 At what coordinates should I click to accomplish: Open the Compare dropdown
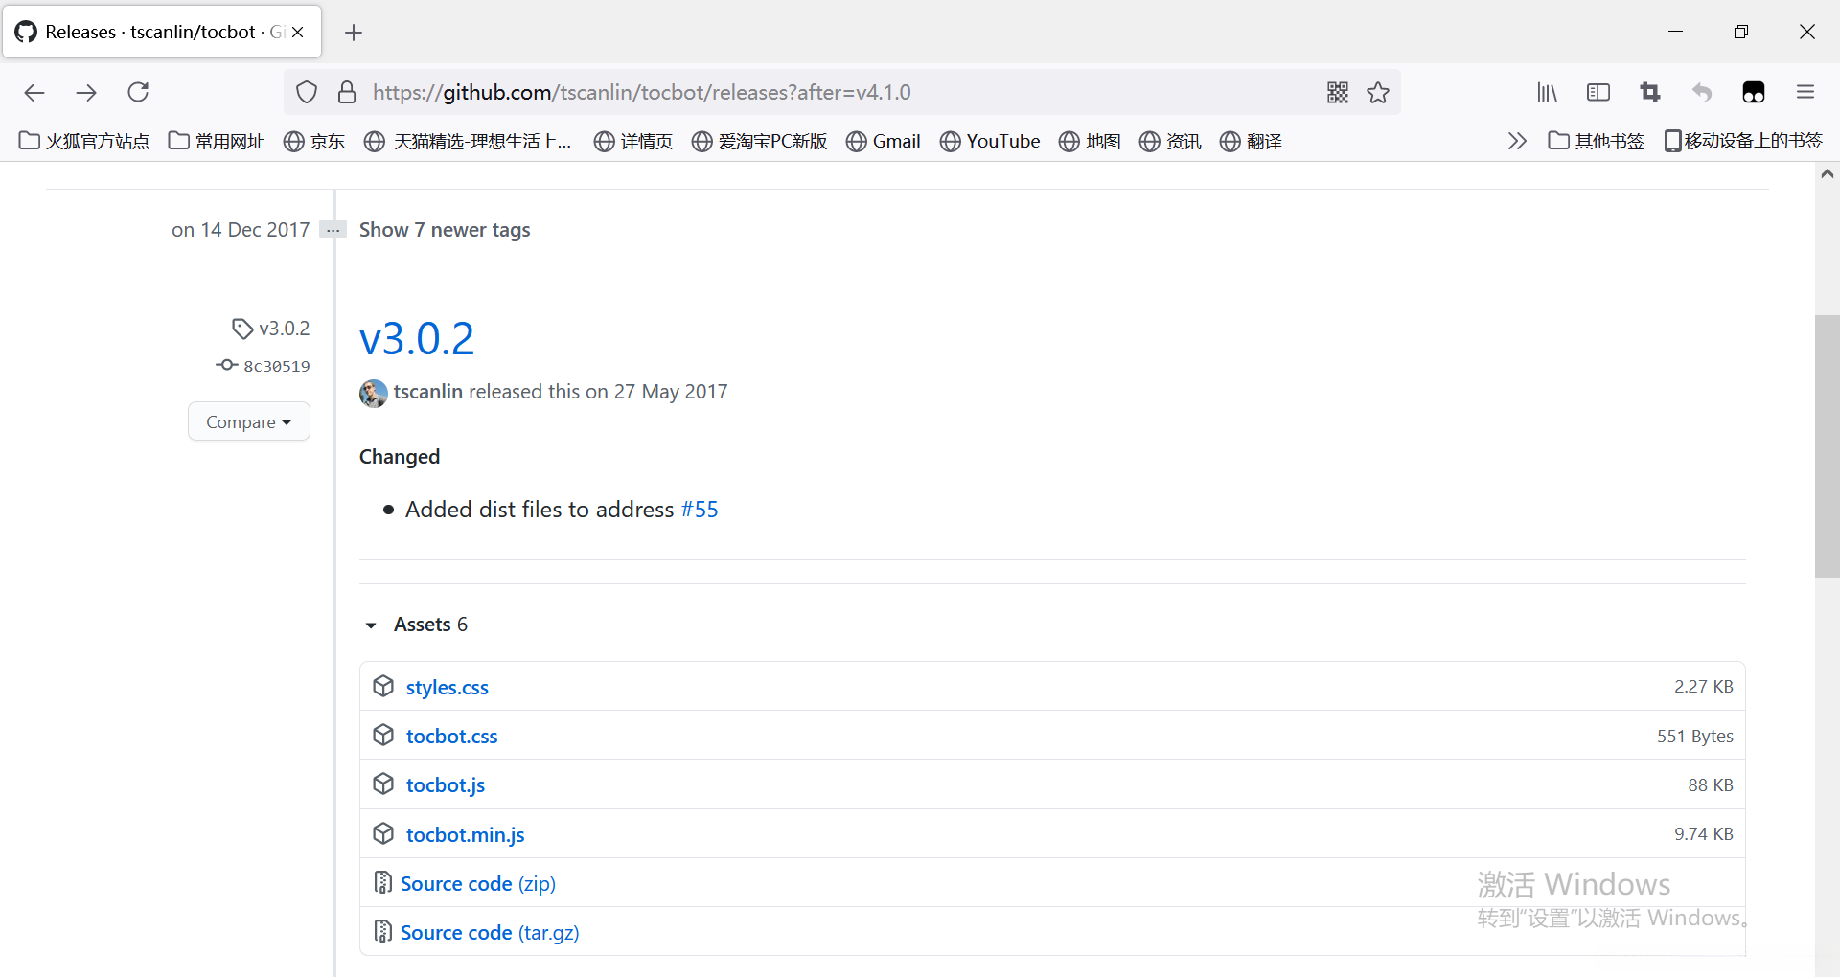tap(249, 421)
